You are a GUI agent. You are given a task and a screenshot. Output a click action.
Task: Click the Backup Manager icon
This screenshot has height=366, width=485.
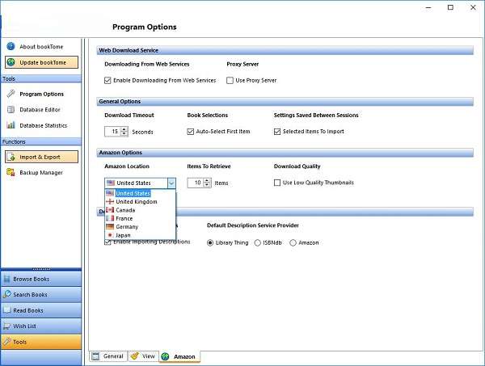[x=11, y=172]
